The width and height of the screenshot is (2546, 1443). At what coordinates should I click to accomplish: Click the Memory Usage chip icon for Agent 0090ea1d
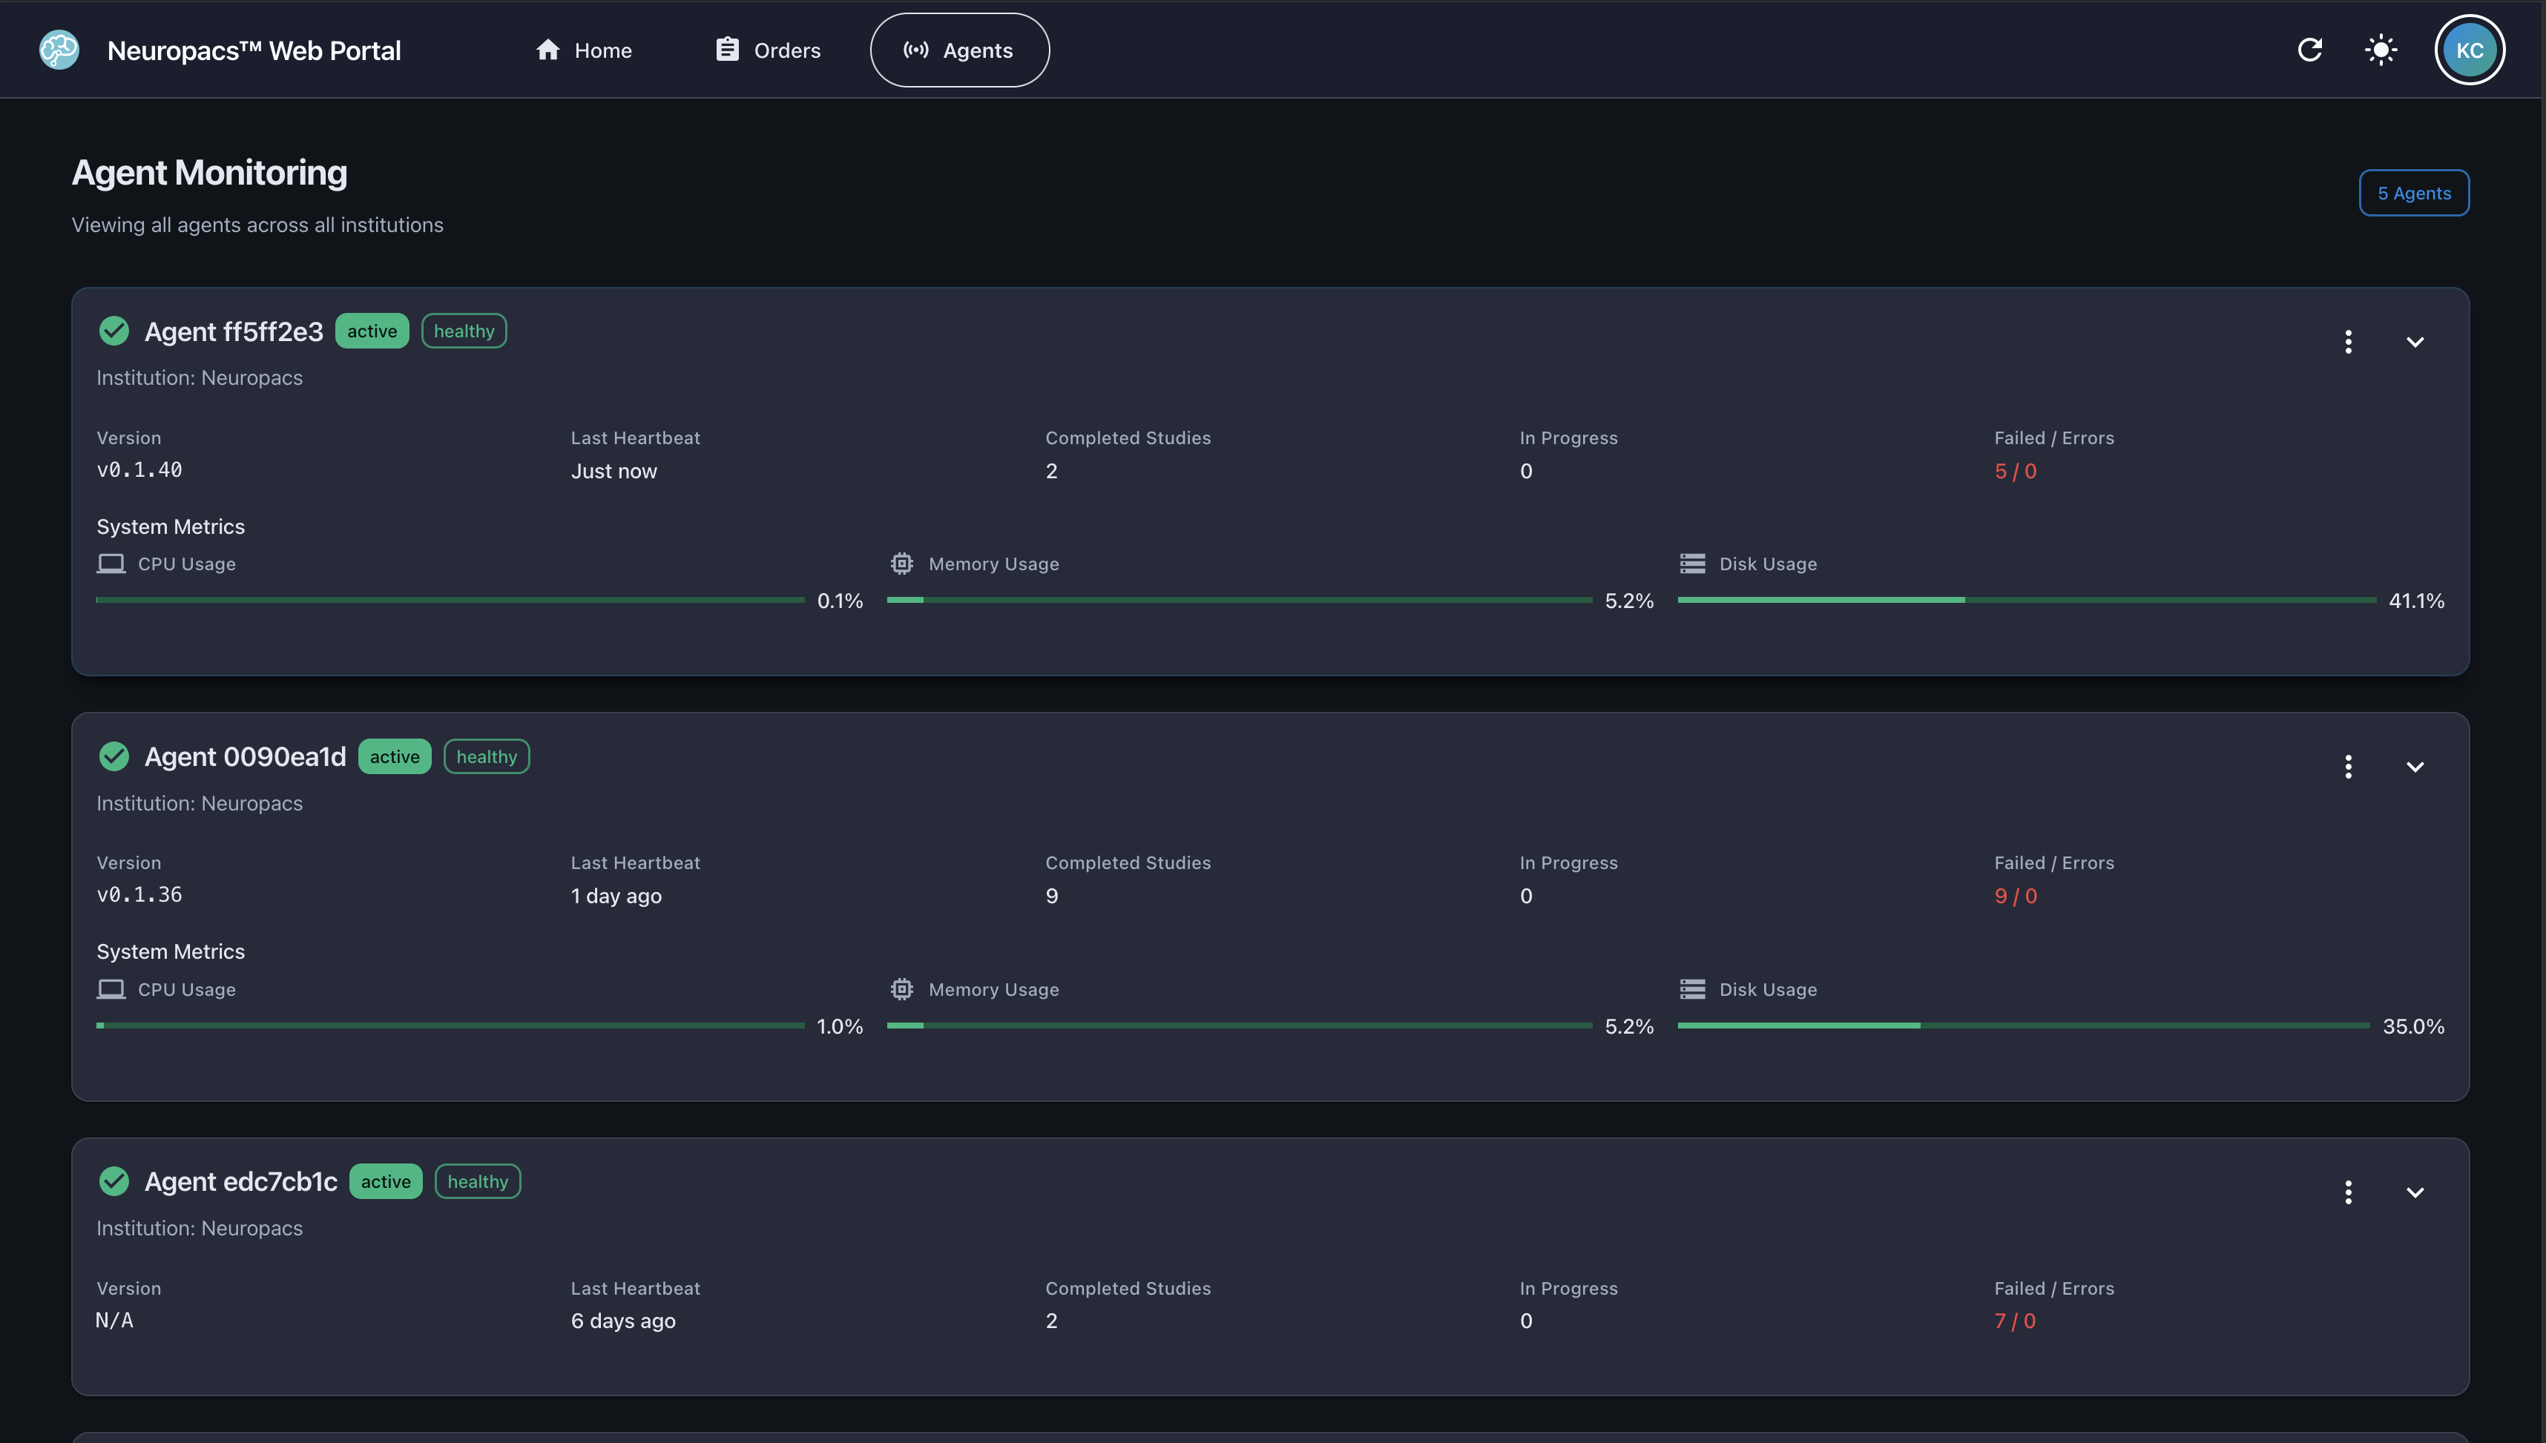[x=901, y=988]
